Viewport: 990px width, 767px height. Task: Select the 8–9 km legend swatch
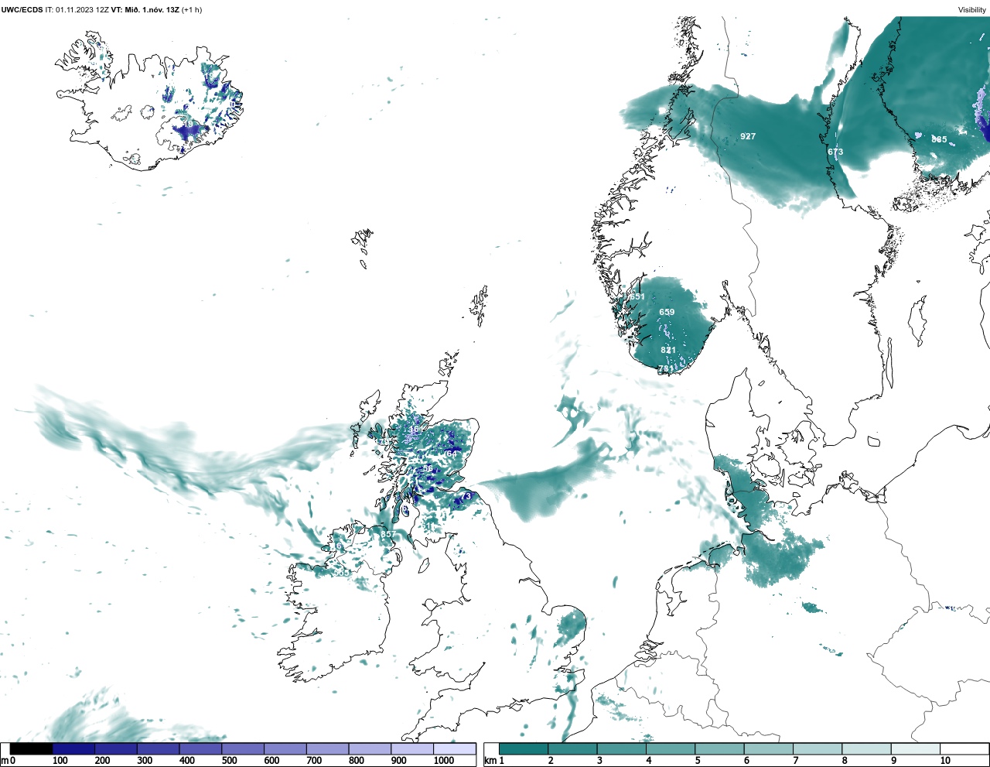(x=865, y=748)
